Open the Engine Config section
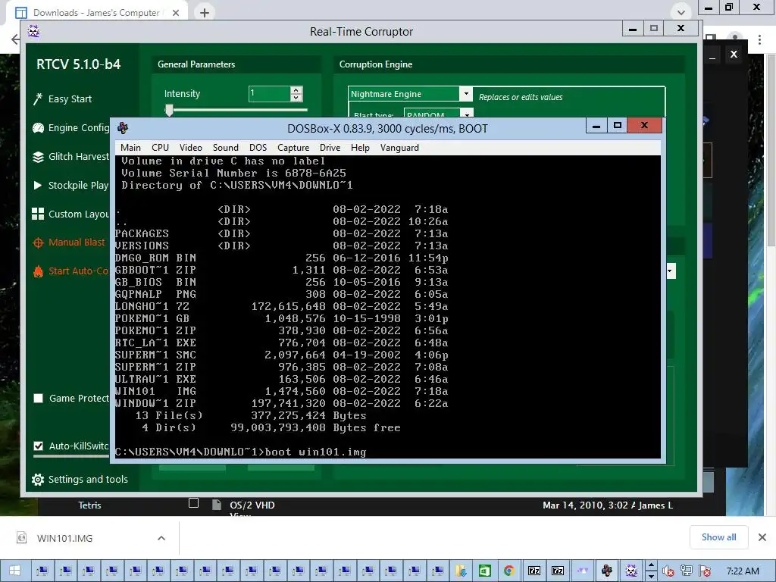Viewport: 776px width, 582px height. tap(70, 127)
